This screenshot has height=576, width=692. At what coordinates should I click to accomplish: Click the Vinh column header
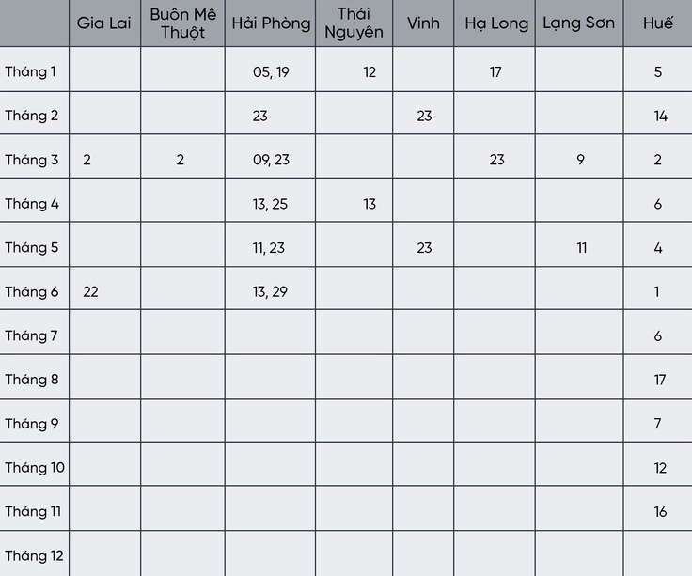pyautogui.click(x=423, y=23)
